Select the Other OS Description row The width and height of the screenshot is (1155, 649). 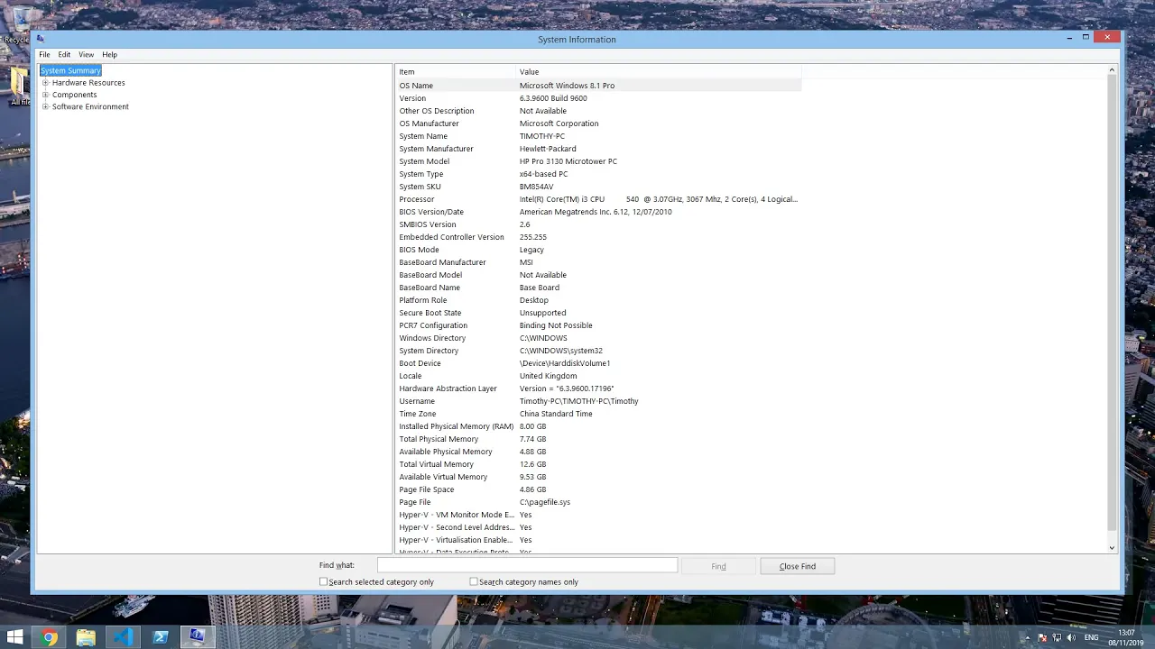598,111
